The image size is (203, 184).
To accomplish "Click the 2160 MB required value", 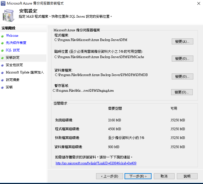I will click(115, 120).
